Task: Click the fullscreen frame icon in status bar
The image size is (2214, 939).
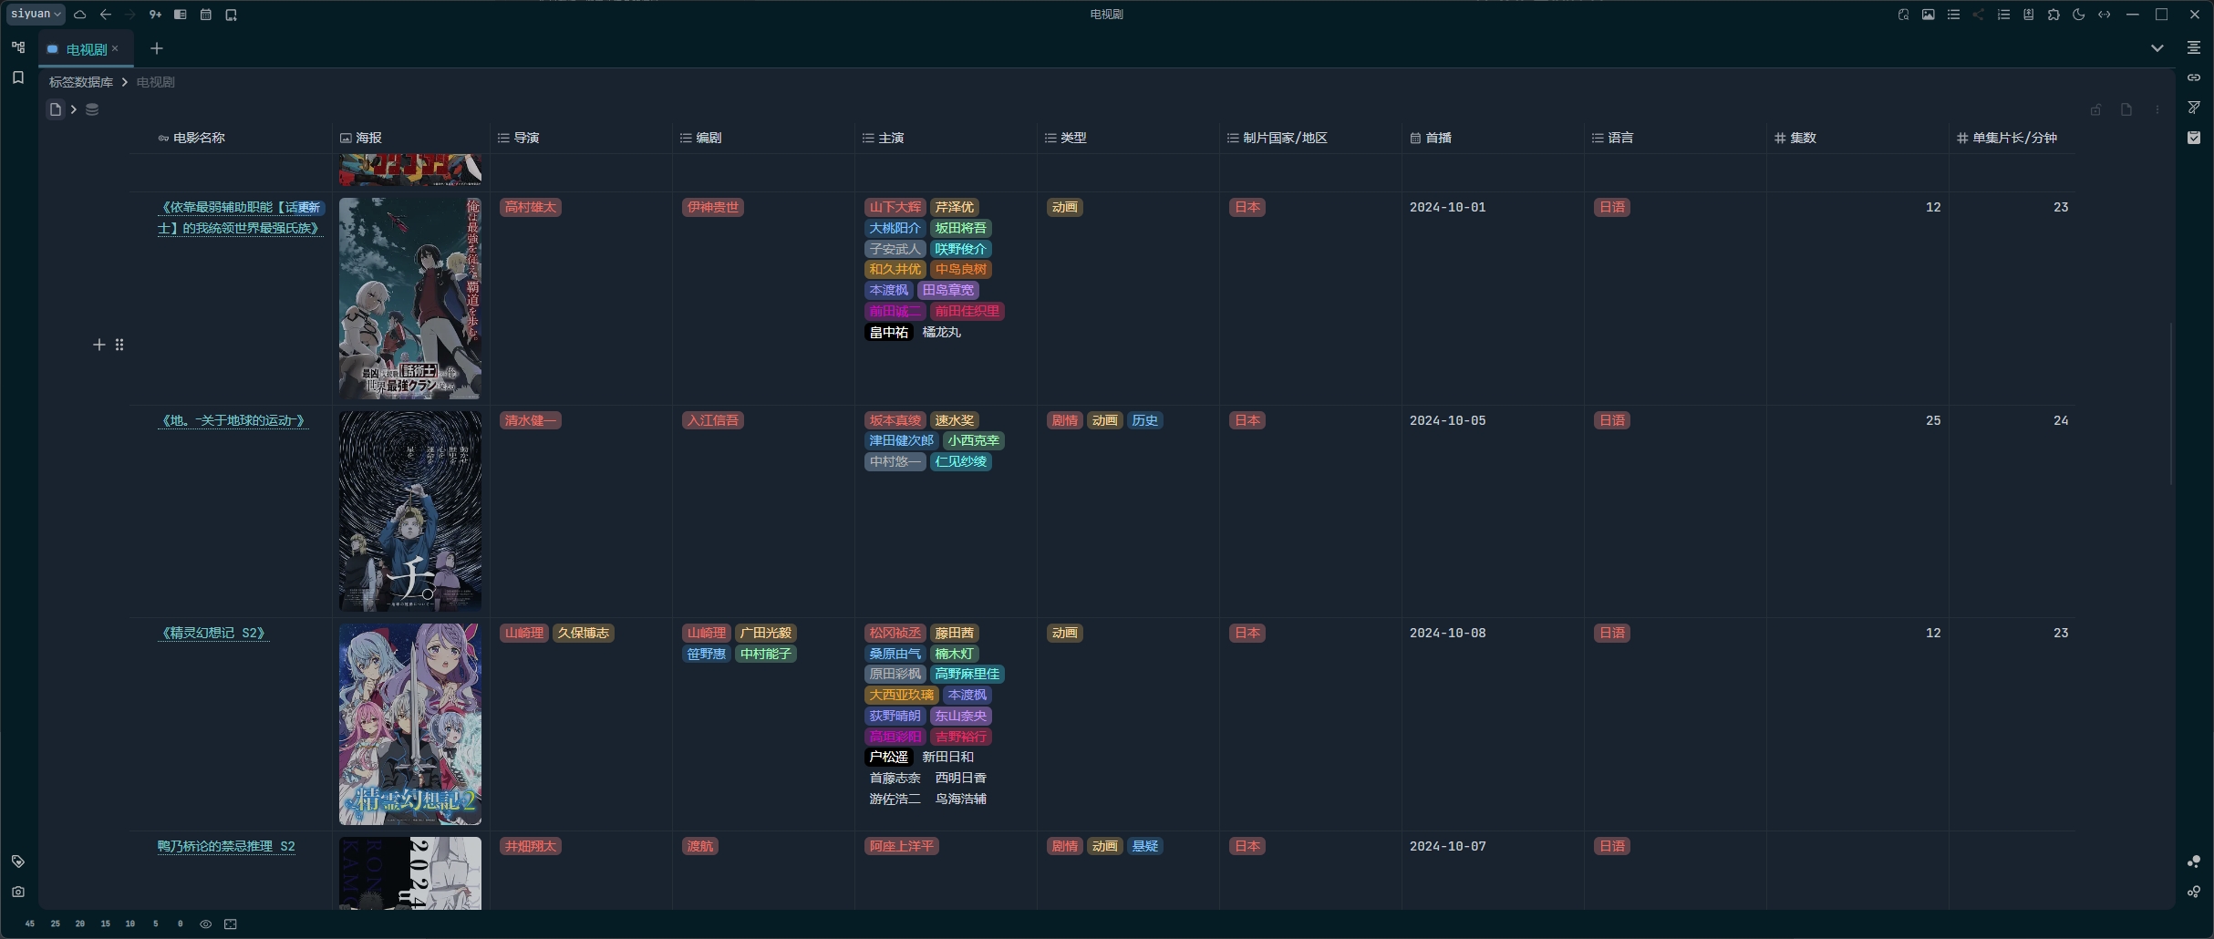Action: [231, 924]
